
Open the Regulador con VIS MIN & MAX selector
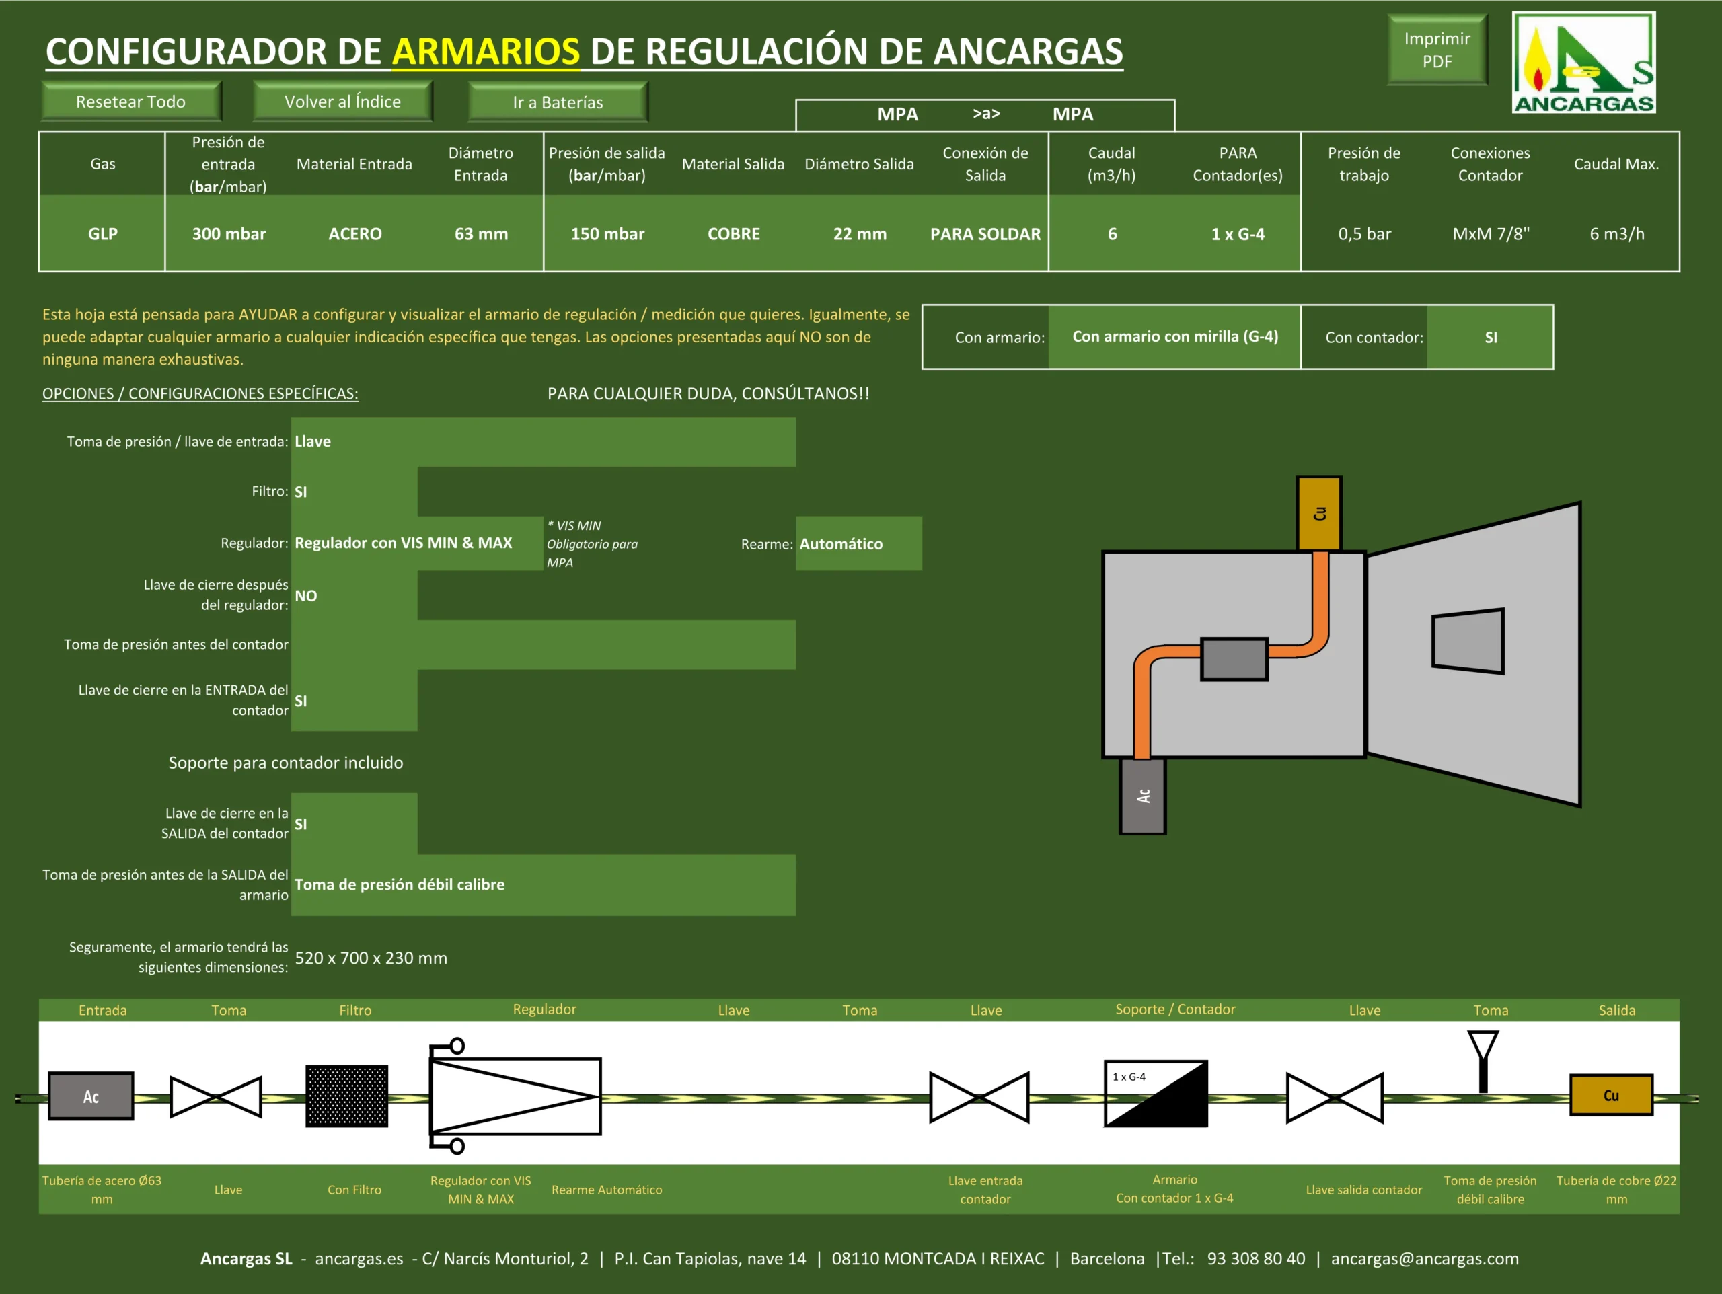(x=416, y=543)
